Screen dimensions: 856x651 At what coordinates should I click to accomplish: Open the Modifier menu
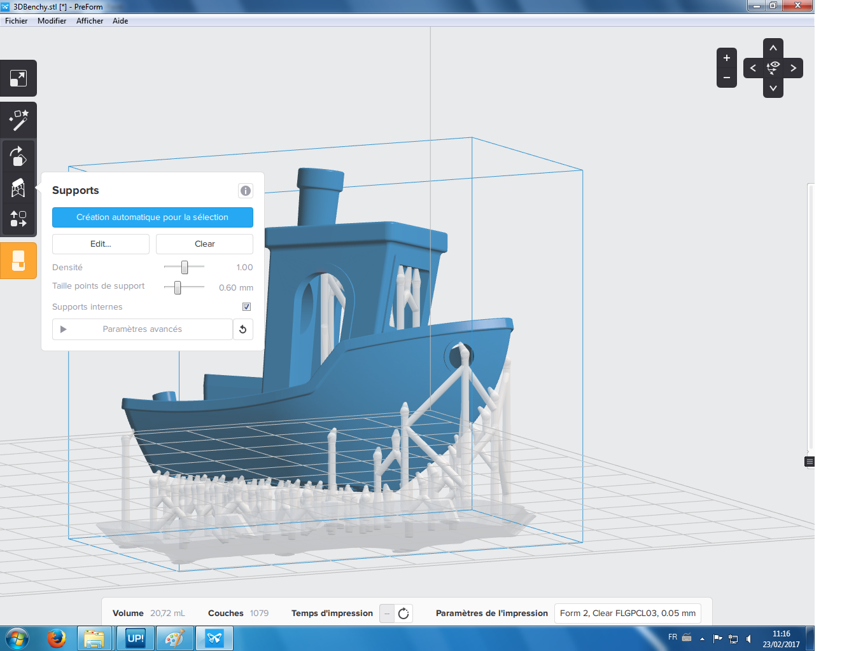tap(52, 21)
